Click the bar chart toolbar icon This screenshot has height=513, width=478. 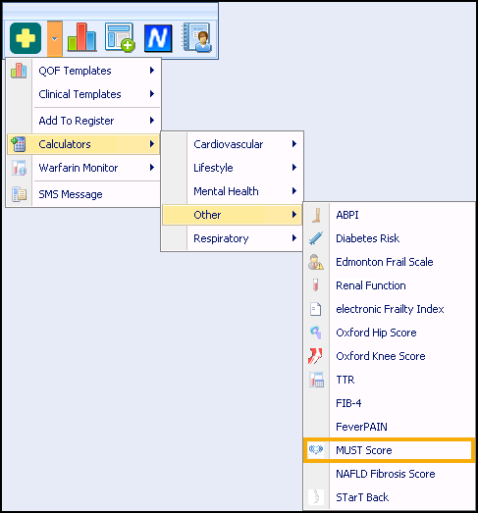[x=81, y=37]
